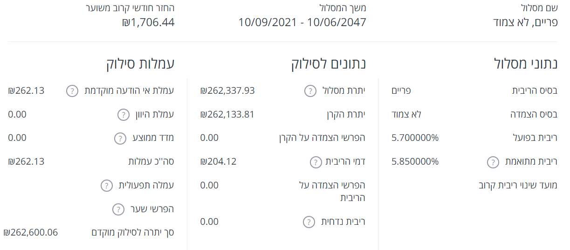The image size is (570, 250).
Task: Select early payoff total ₪262,600.06
Action: [31, 232]
